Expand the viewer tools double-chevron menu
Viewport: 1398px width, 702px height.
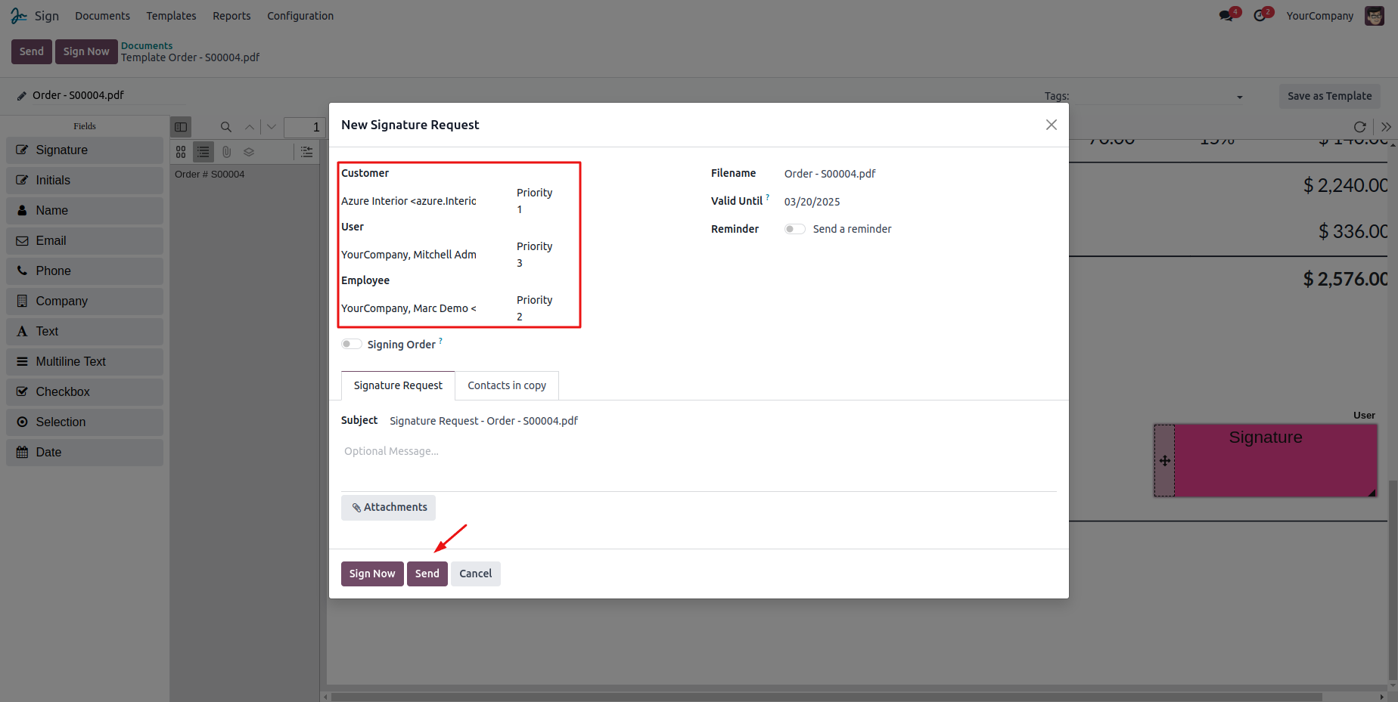pos(1385,127)
